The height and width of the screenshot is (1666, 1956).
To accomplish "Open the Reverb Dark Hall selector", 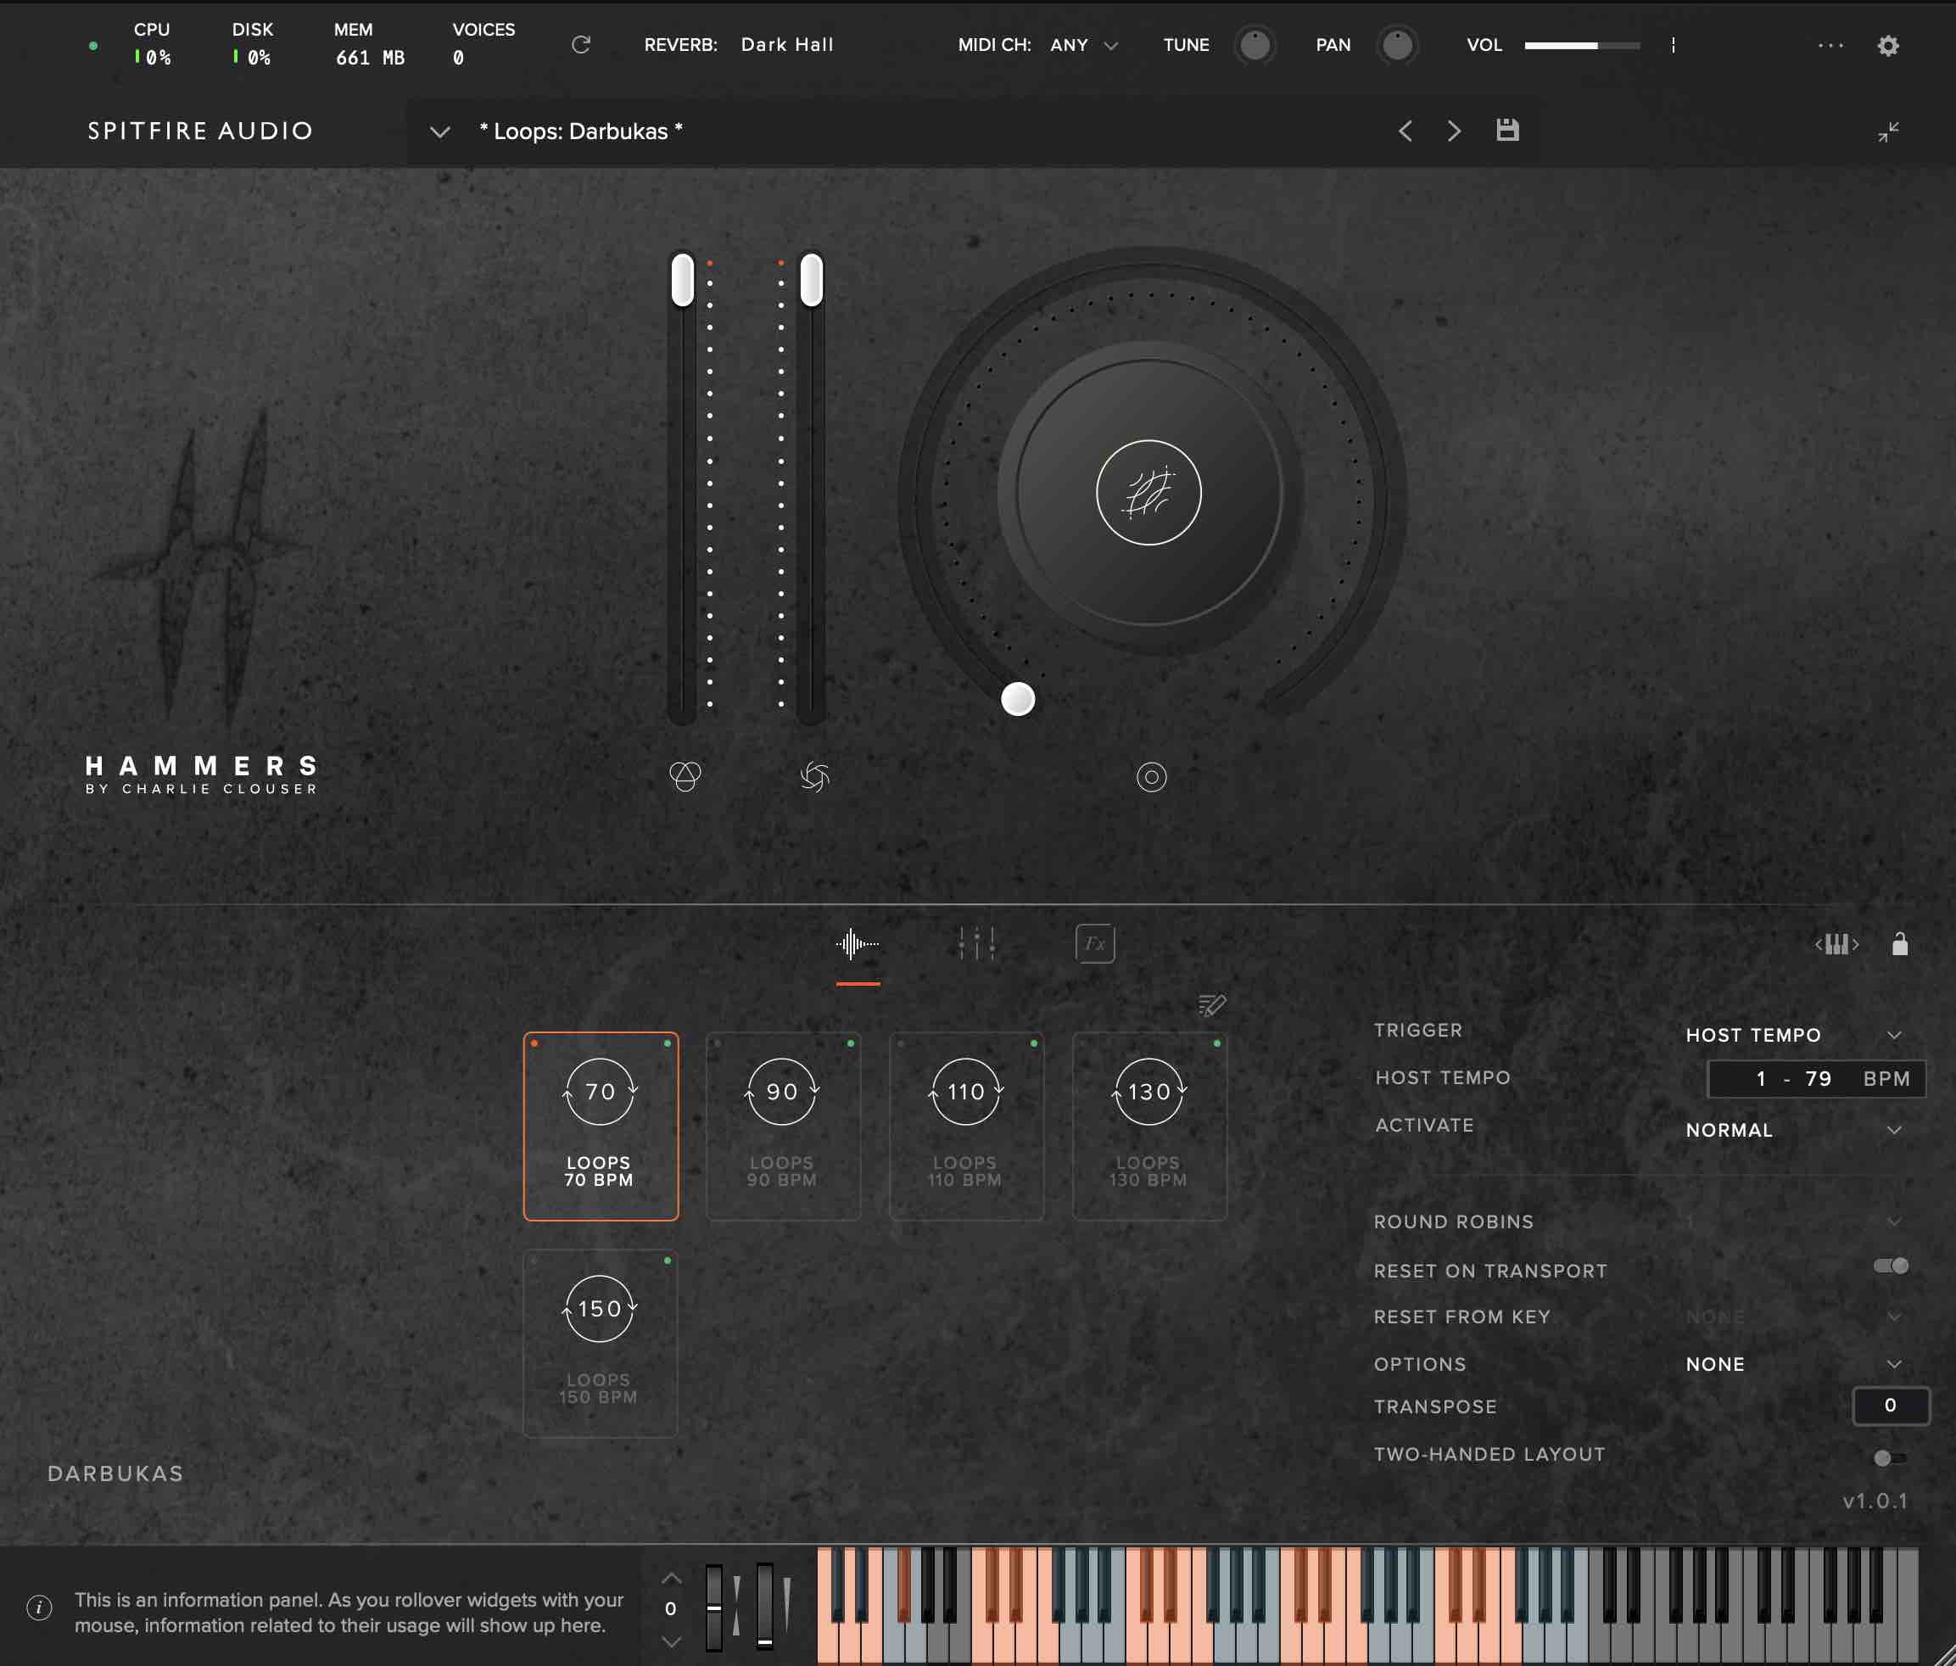I will 786,44.
